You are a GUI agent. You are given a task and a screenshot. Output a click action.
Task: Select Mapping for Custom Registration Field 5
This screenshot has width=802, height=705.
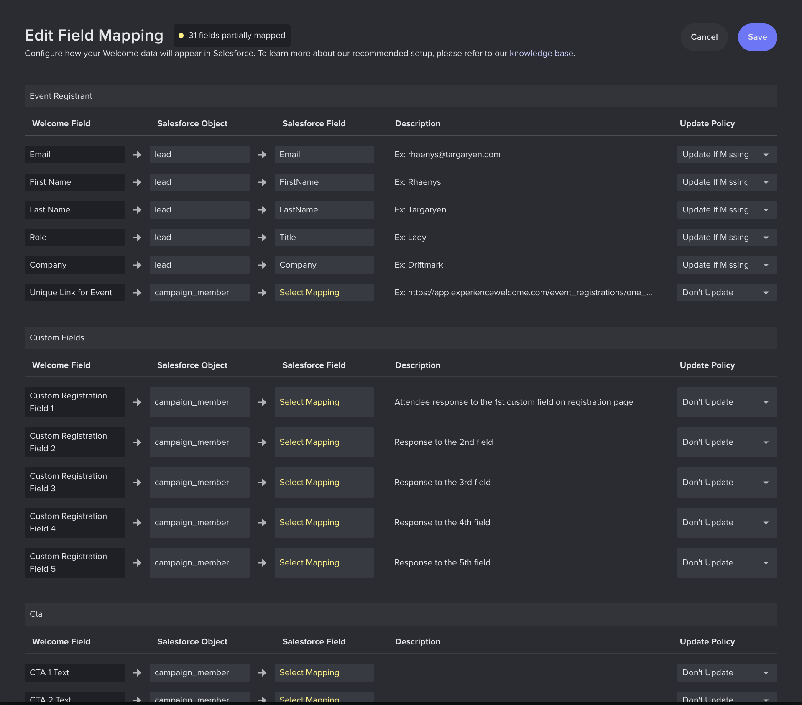tap(324, 563)
